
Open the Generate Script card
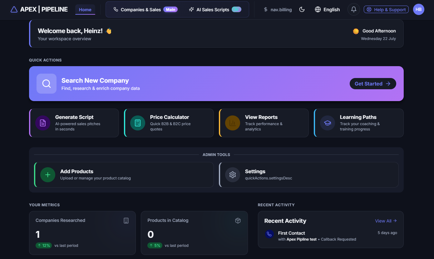click(x=74, y=123)
